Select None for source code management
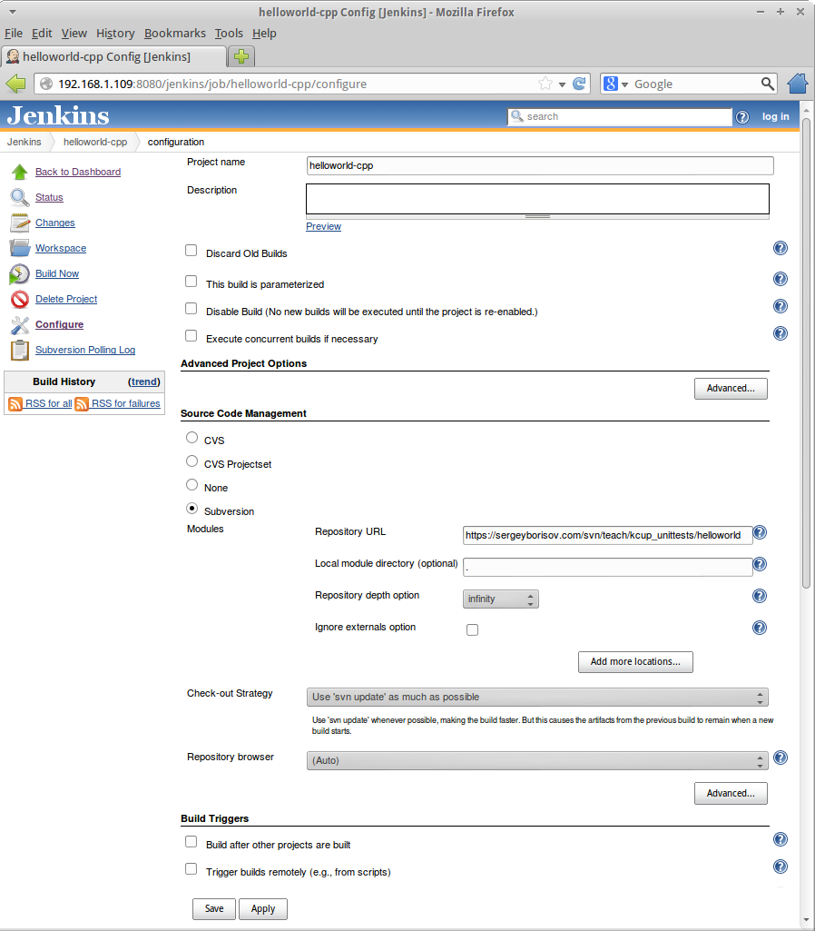815x931 pixels. point(191,485)
